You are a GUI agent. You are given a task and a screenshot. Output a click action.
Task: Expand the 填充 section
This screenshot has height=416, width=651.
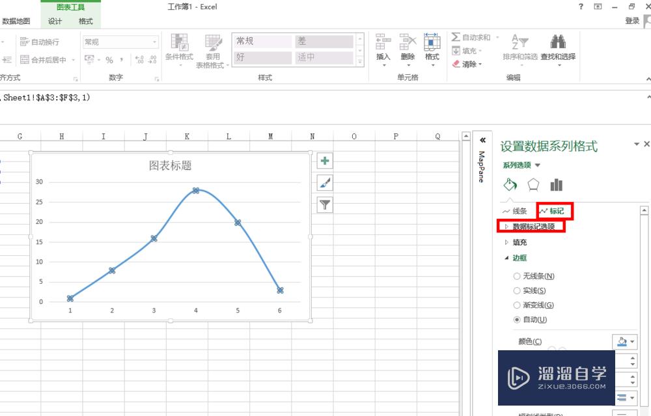coord(518,242)
